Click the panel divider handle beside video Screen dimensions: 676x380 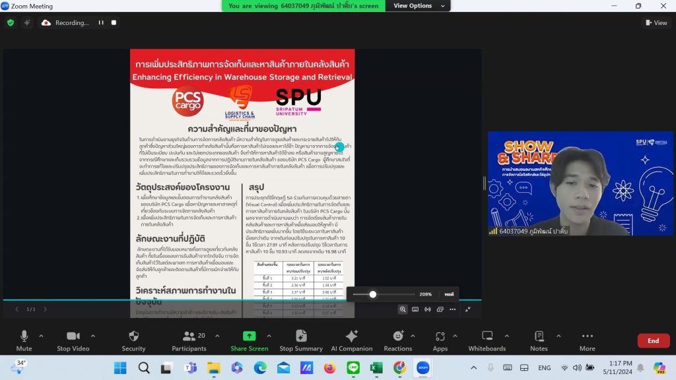pos(485,183)
